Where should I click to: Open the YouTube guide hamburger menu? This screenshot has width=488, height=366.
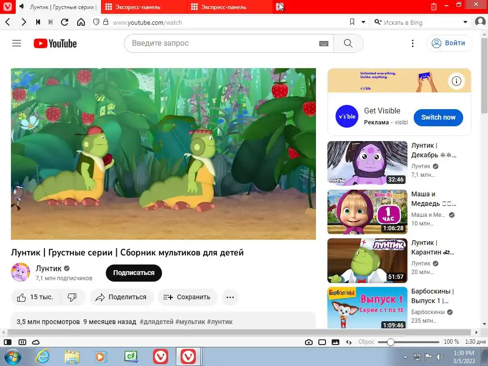click(x=17, y=43)
